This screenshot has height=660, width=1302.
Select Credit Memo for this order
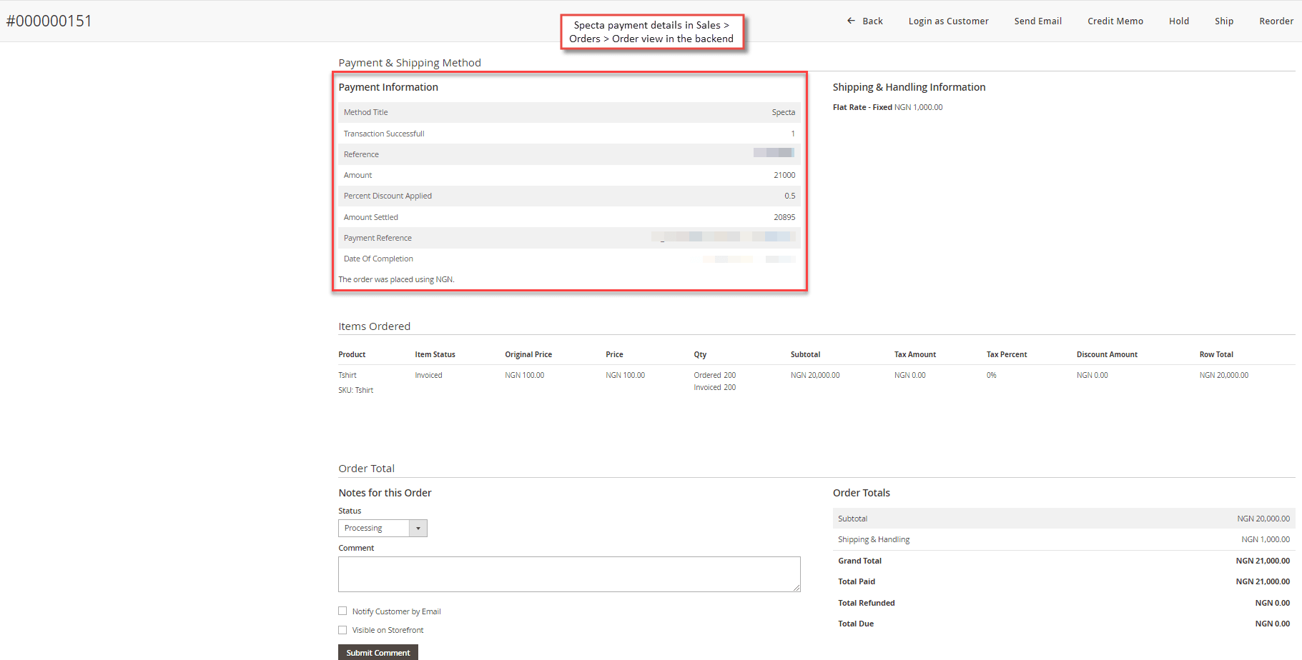1115,21
